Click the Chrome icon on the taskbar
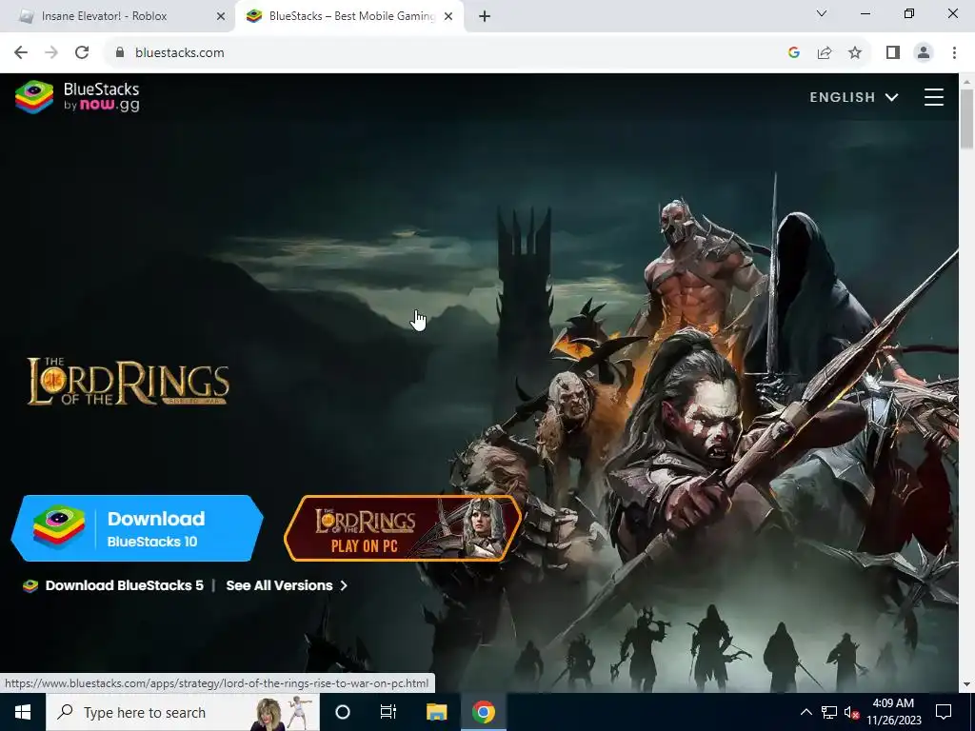 point(483,712)
